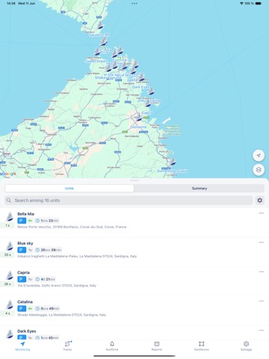This screenshot has width=269, height=359.
Task: Click the Catalina unit name
Action: [x=25, y=301]
